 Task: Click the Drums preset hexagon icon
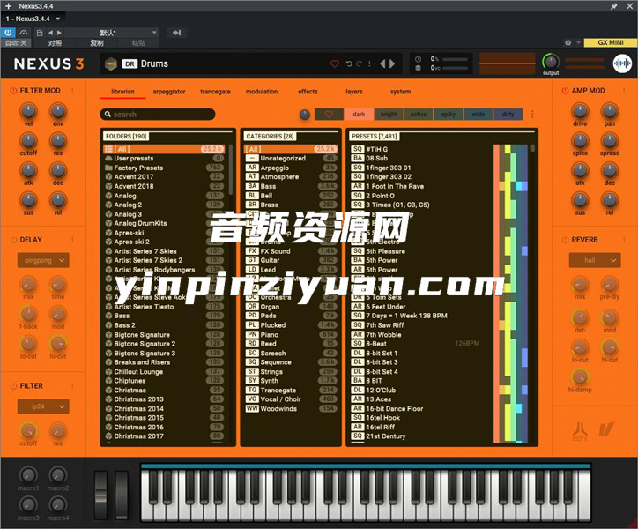pos(111,64)
